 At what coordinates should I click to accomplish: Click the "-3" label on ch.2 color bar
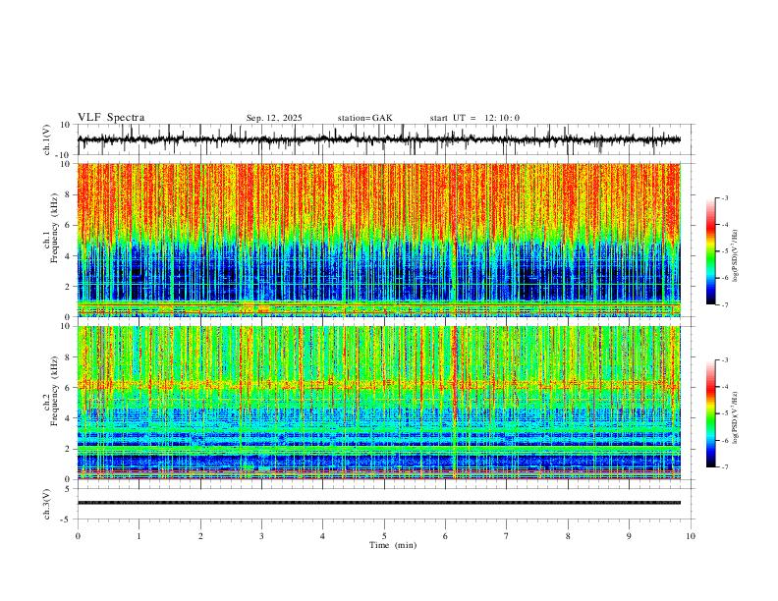724,360
